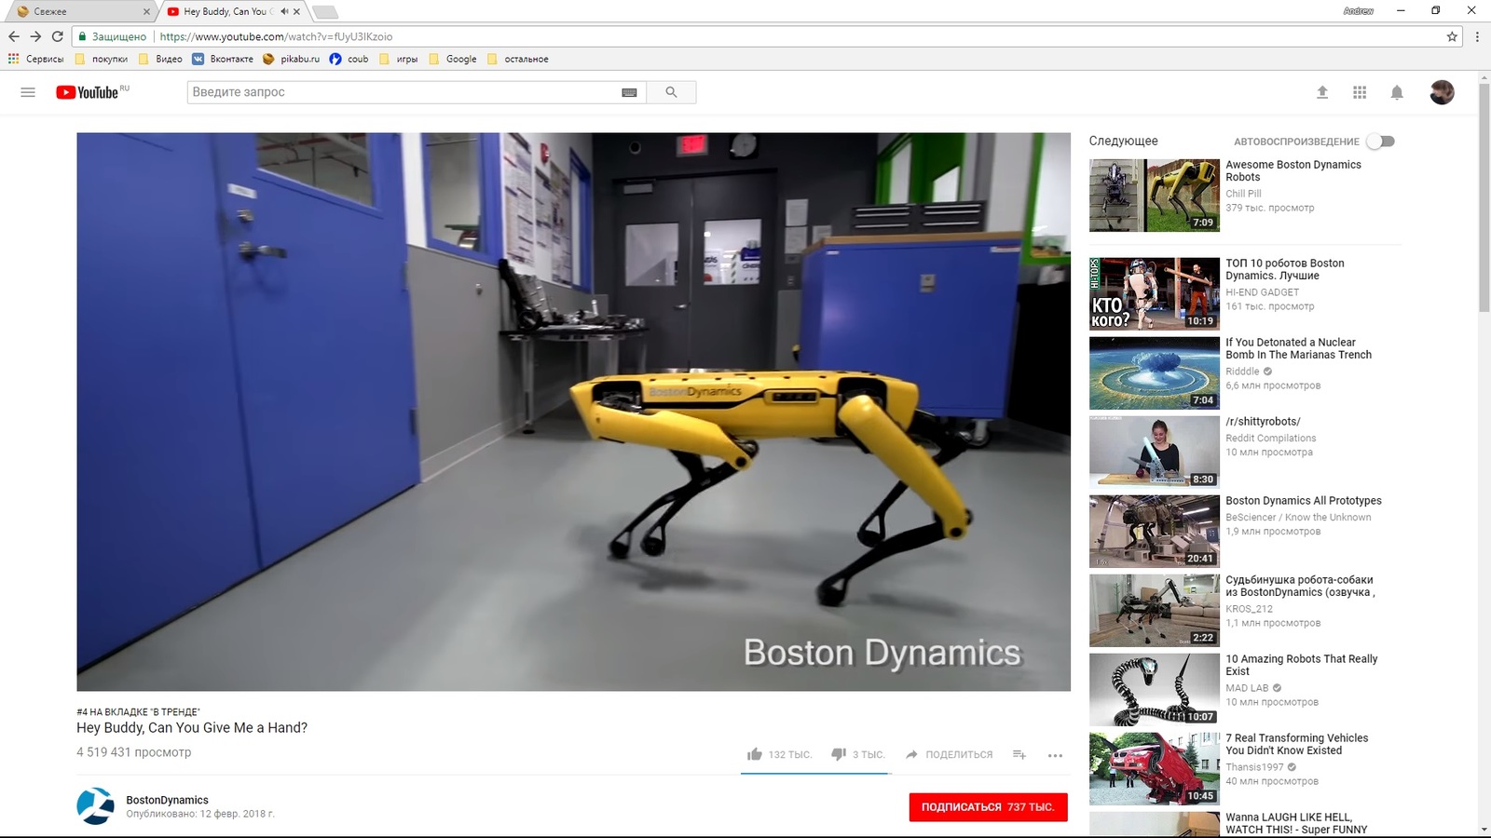Image resolution: width=1491 pixels, height=838 pixels.
Task: Add video to playlist icon
Action: [x=1019, y=754]
